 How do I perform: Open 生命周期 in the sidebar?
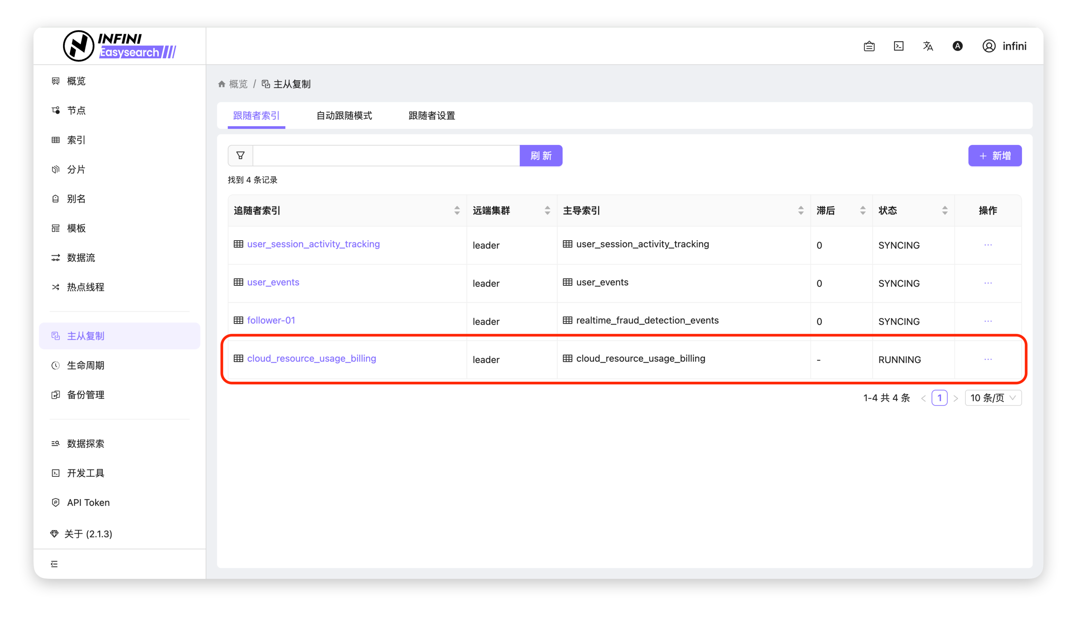(x=85, y=365)
